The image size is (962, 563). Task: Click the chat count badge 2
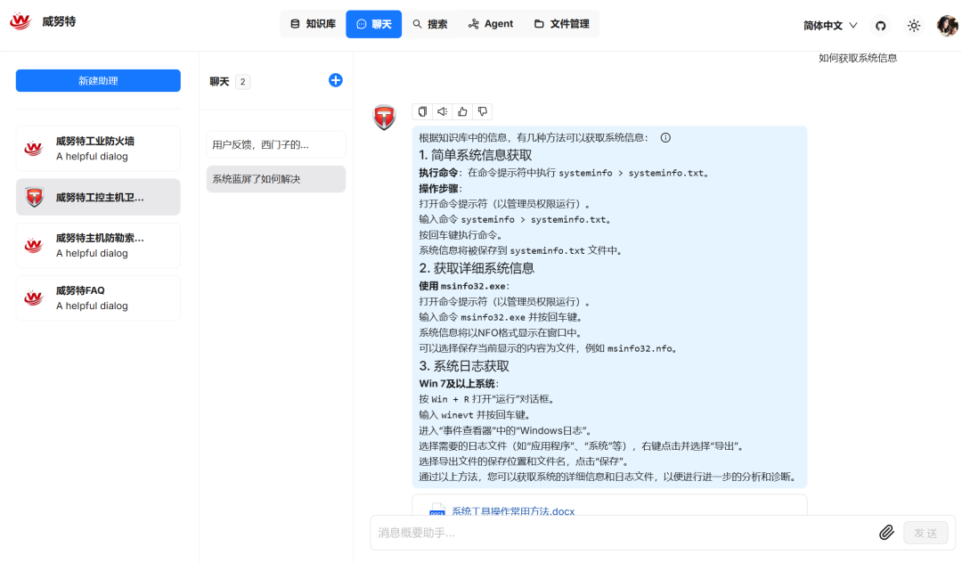click(242, 82)
